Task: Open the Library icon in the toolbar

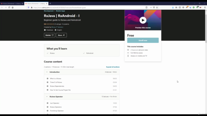Action: coord(176,7)
